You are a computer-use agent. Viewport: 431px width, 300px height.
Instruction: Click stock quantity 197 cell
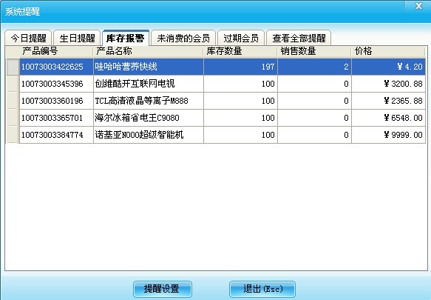click(x=240, y=67)
